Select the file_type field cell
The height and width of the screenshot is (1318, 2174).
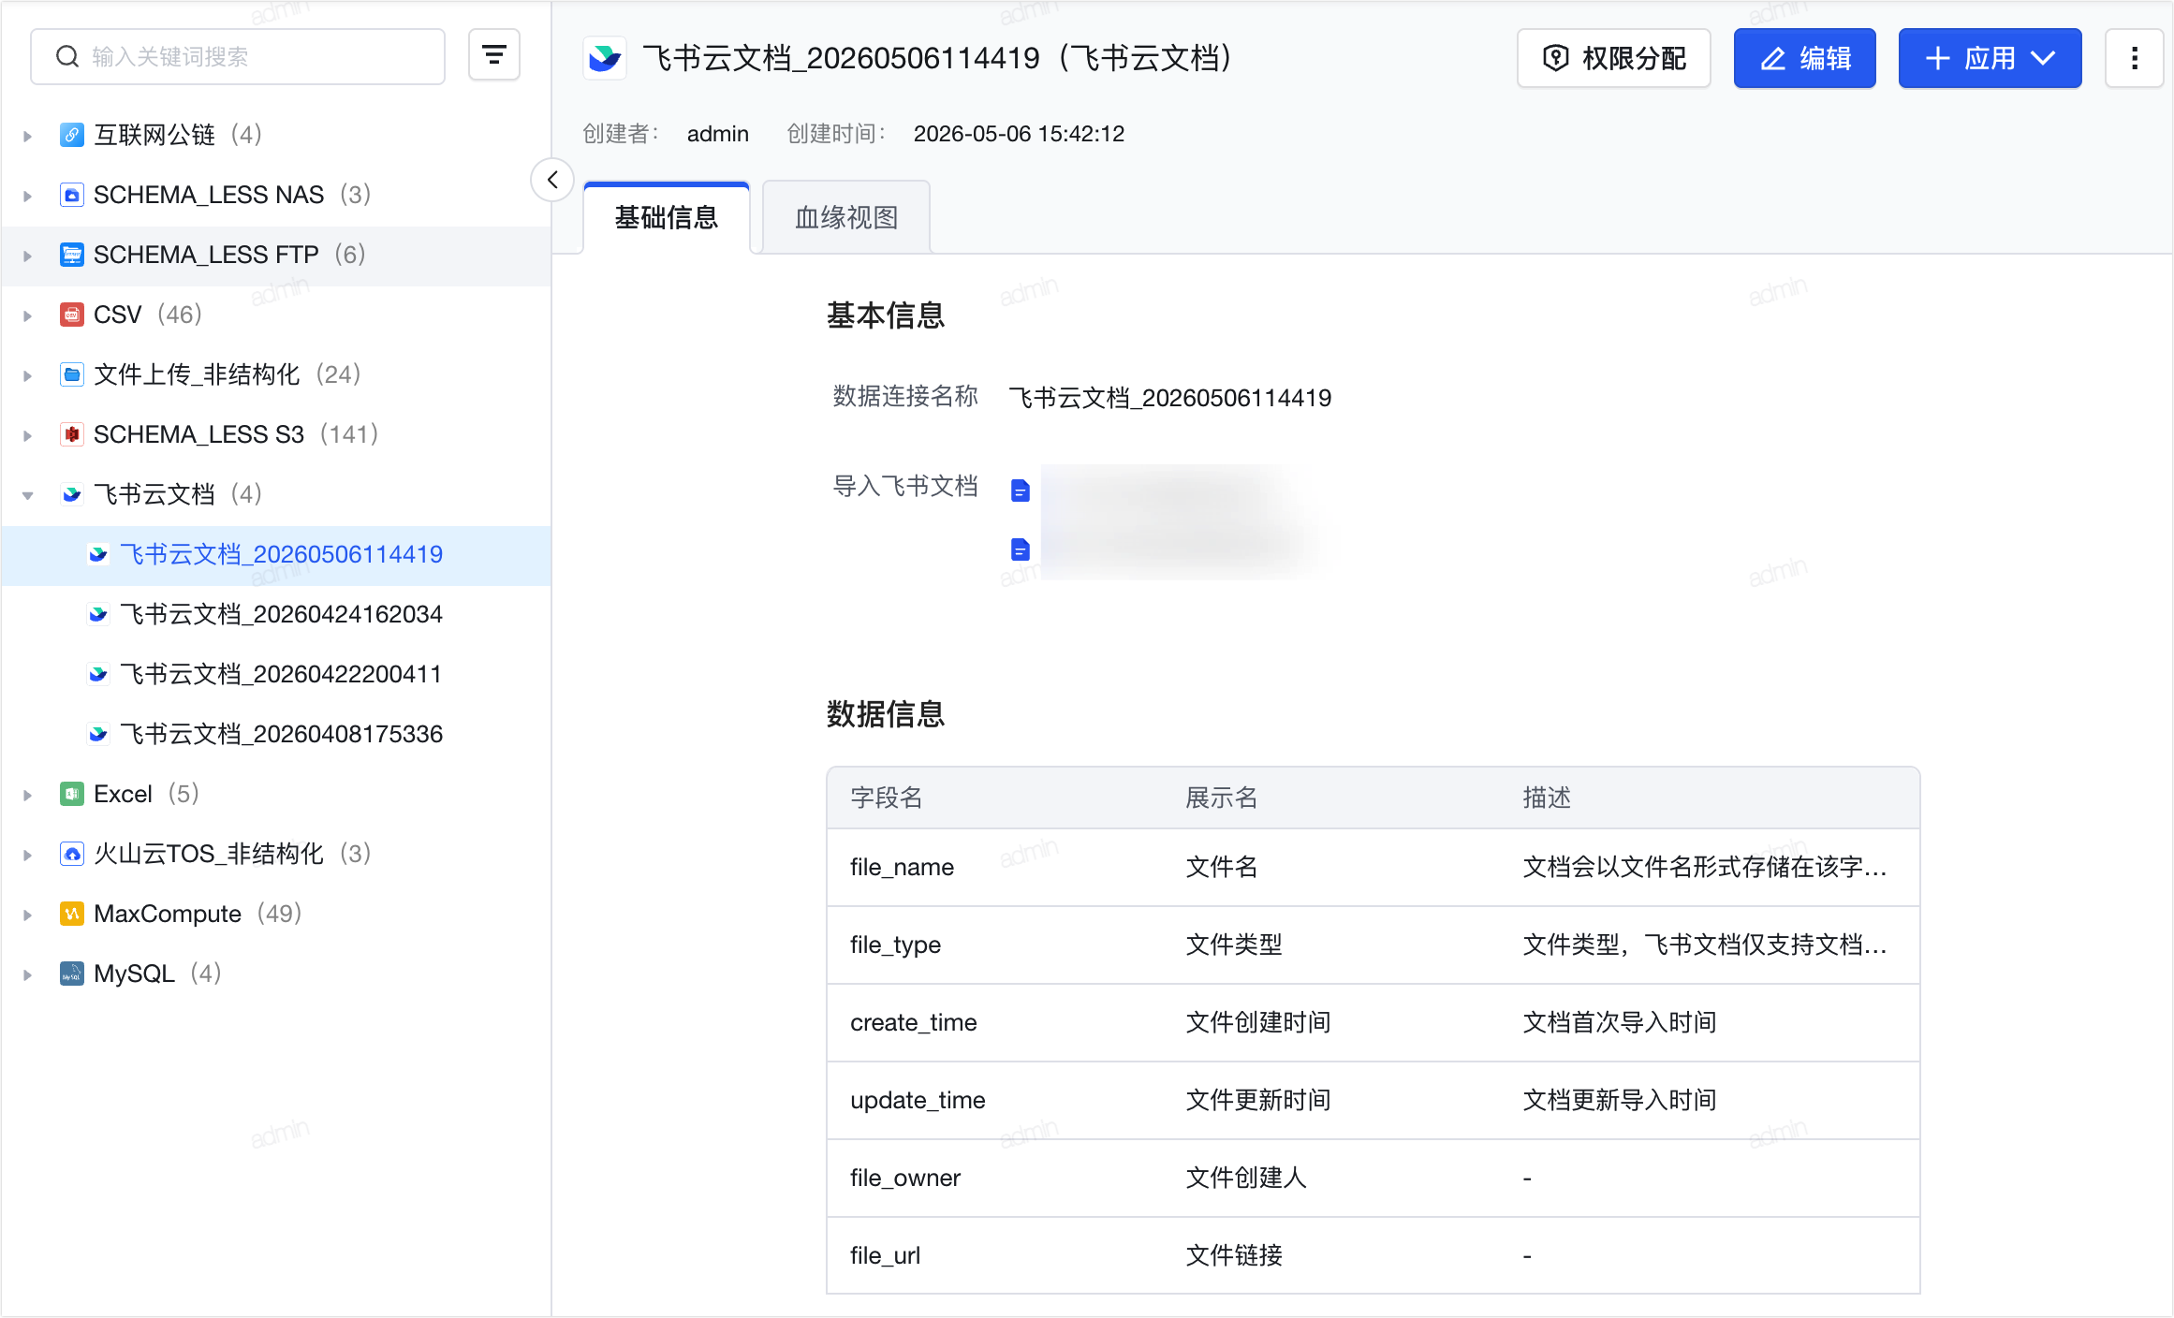[895, 945]
